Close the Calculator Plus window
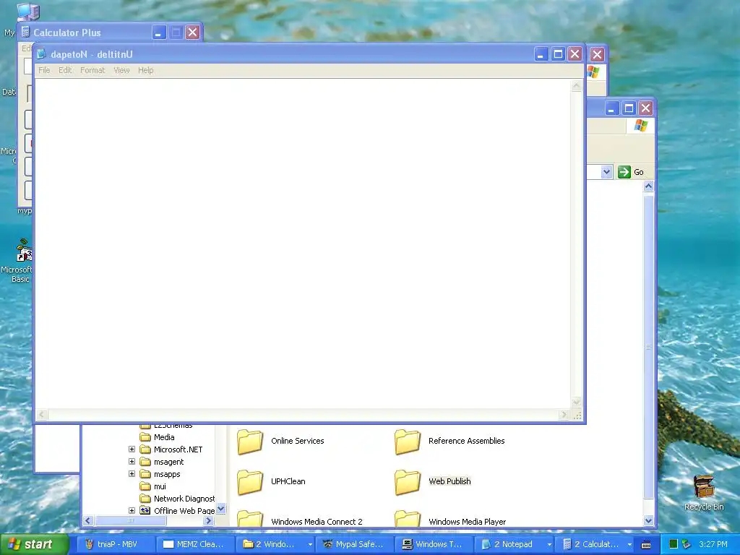Screen dimensions: 740x555 (192, 33)
